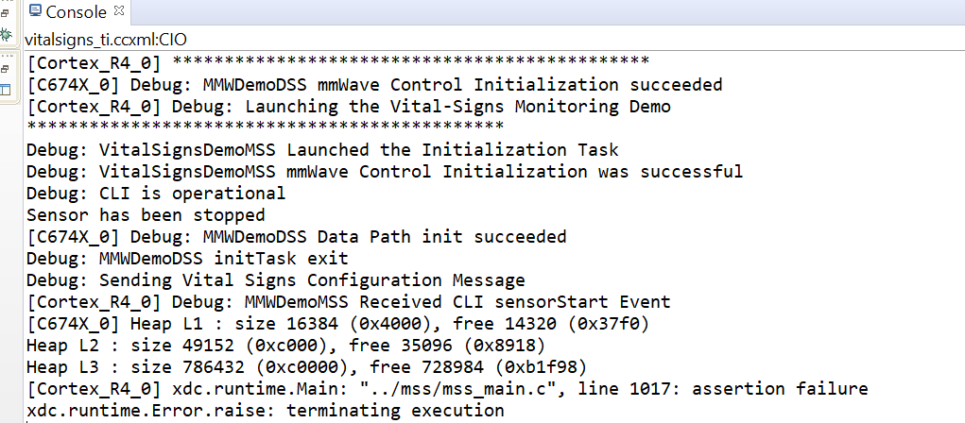Open the minimized table-layout view icon
Screen dimensions: 965x423
pos(6,90)
